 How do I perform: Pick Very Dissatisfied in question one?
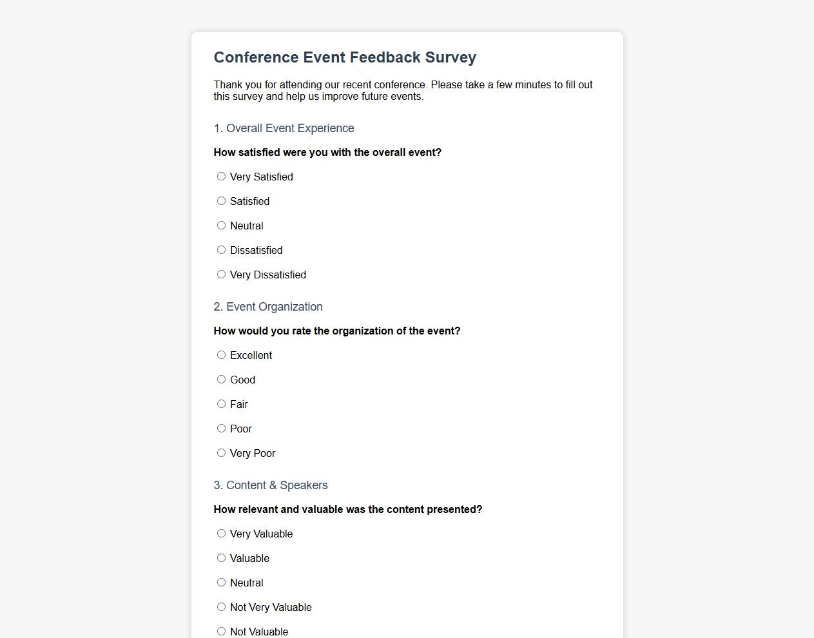tap(221, 274)
